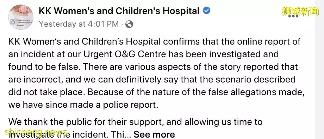
Task: Expand the post with See more
Action: 154,134
